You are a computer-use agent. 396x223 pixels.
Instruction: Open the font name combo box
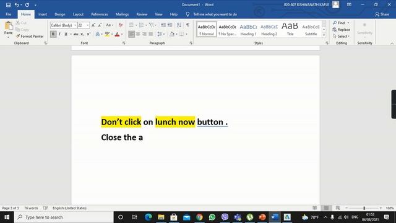point(63,25)
